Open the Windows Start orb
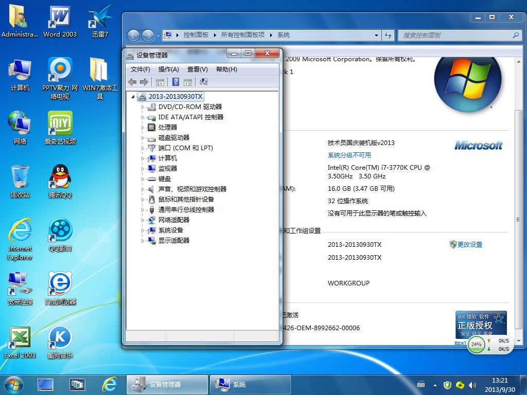The image size is (527, 395). [x=14, y=385]
